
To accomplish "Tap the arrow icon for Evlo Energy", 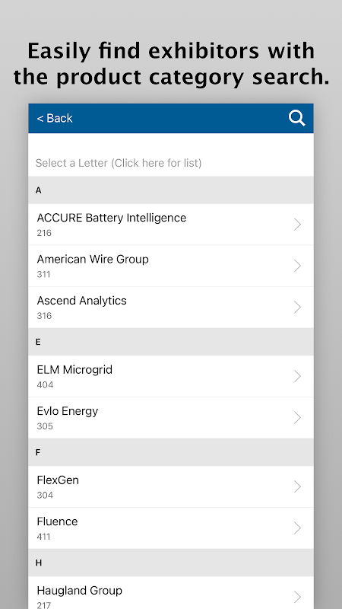I will [297, 417].
